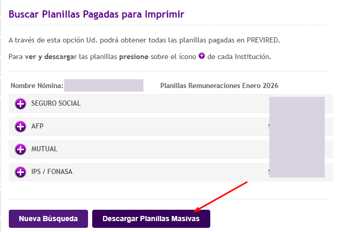Screen dimensions: 347x232
Task: Click the Buscar Planillas Pagadas para Imprimir heading
Action: 96,15
